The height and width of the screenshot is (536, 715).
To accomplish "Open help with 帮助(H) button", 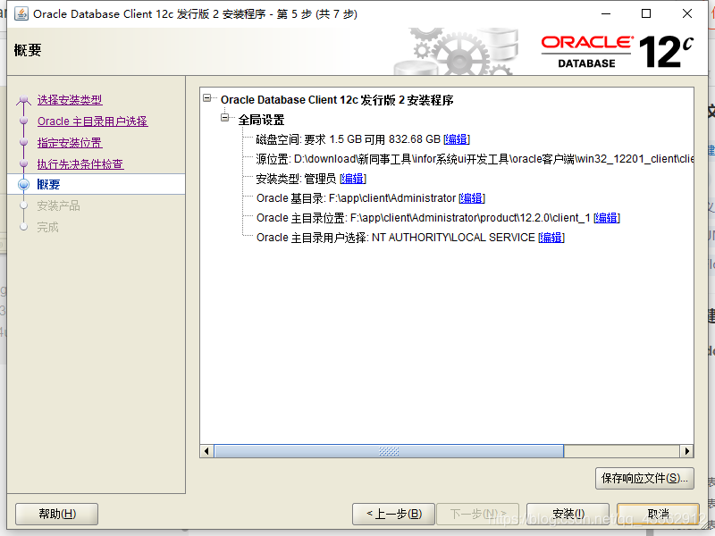I will click(x=57, y=514).
